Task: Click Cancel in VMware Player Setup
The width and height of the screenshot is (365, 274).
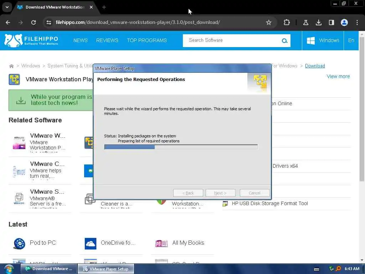Action: (255, 193)
